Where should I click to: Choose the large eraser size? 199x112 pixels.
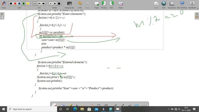point(59,3)
